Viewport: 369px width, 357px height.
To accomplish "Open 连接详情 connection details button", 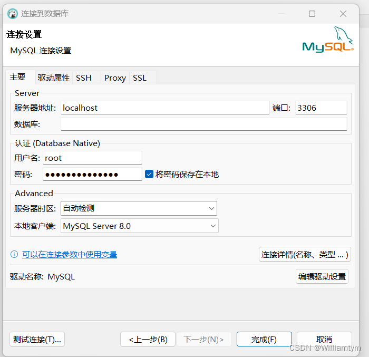I will 305,254.
